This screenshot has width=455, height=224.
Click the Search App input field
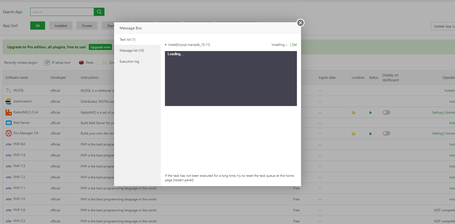(x=62, y=12)
